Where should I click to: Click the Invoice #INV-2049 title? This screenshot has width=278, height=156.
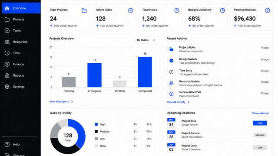coord(190,92)
